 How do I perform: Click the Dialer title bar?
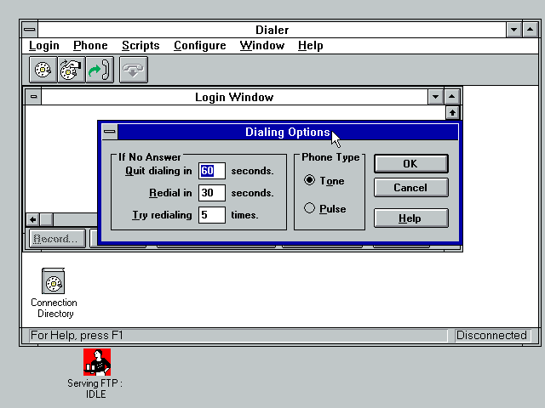(272, 30)
